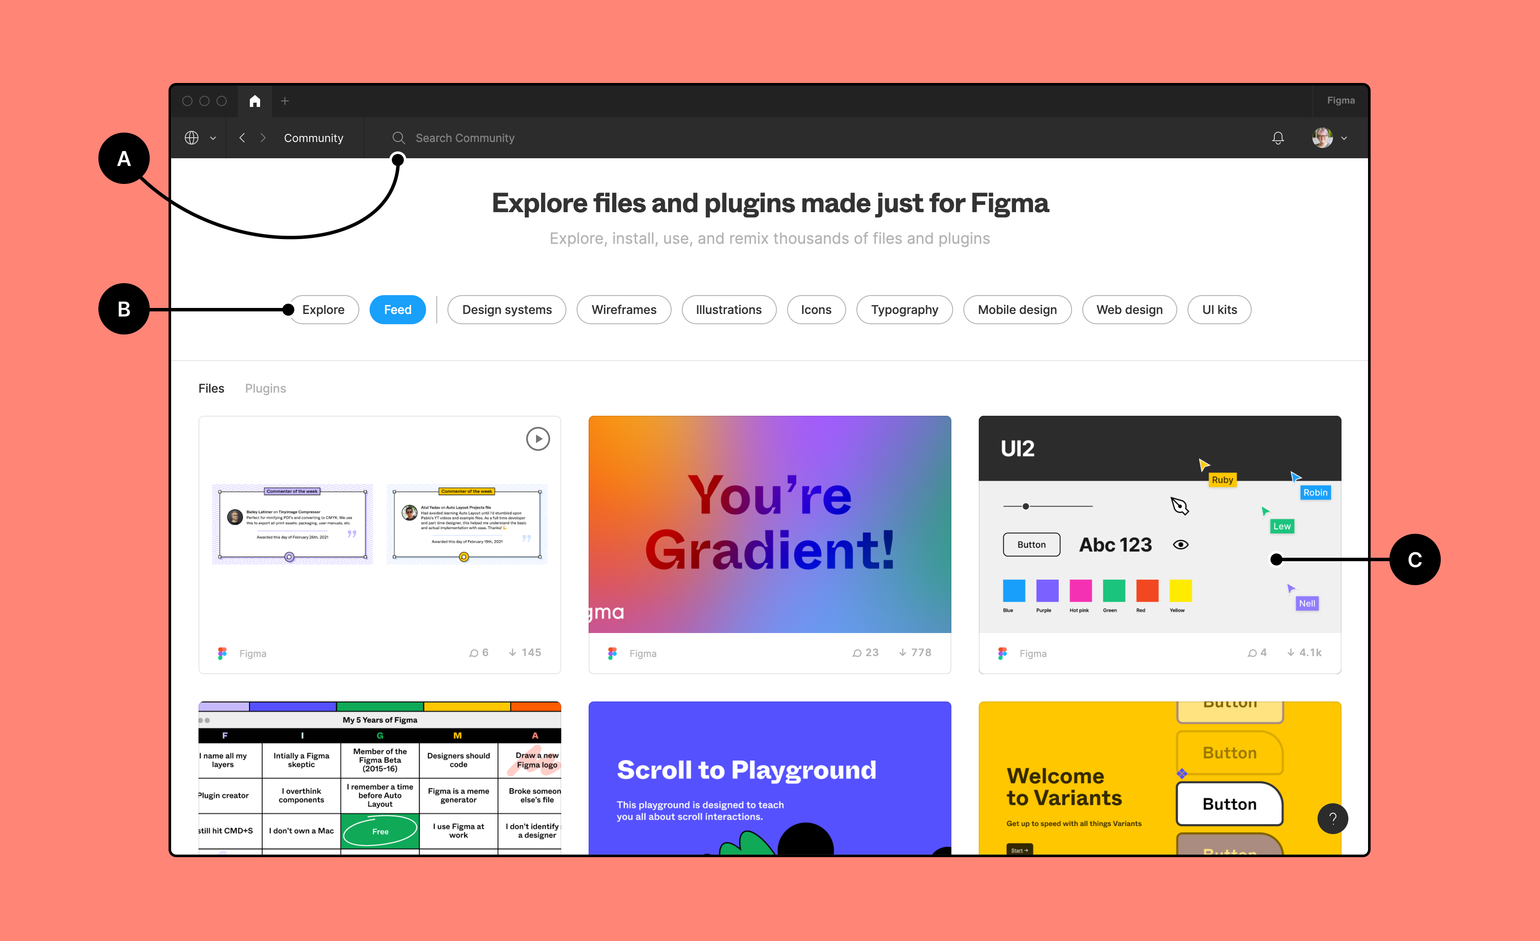Click the forward navigation arrow icon
This screenshot has height=941, width=1540.
click(262, 137)
